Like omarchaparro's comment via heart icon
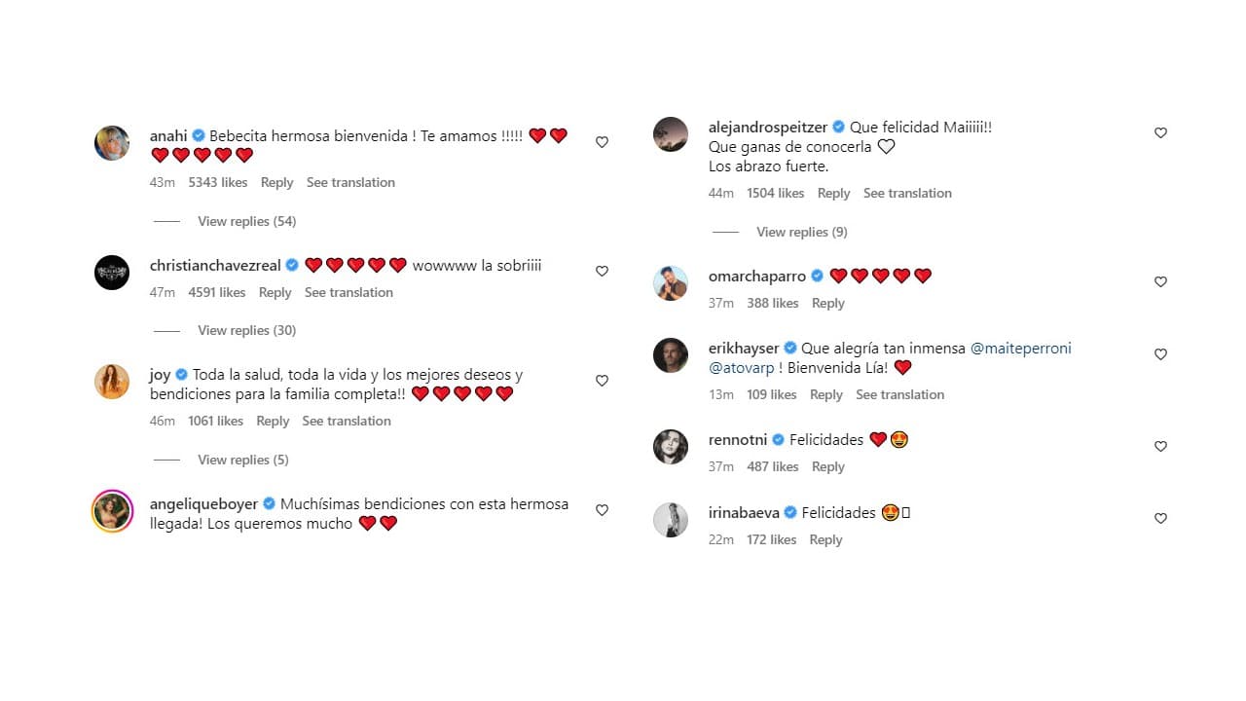Image resolution: width=1246 pixels, height=701 pixels. coord(1160,281)
